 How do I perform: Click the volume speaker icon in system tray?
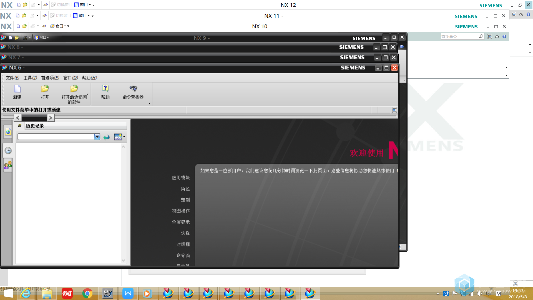tap(479, 294)
